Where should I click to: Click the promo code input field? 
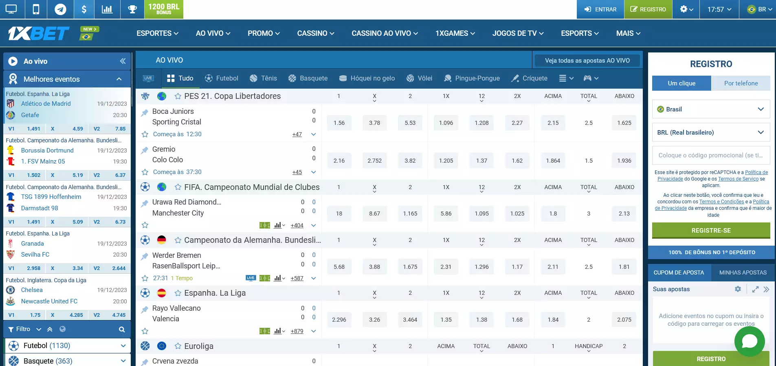point(711,155)
